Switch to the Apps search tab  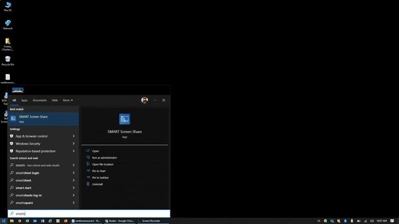click(24, 100)
